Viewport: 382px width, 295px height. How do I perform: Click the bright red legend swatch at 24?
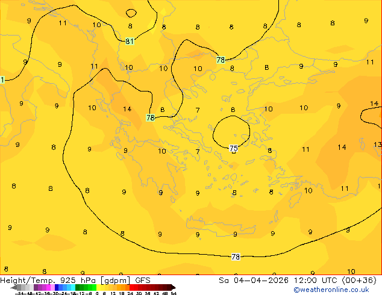pos(131,287)
